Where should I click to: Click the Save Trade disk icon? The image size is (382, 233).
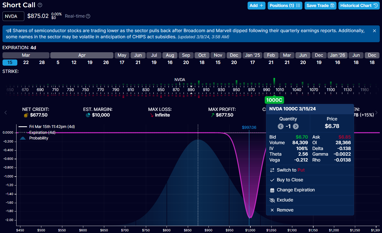332,6
